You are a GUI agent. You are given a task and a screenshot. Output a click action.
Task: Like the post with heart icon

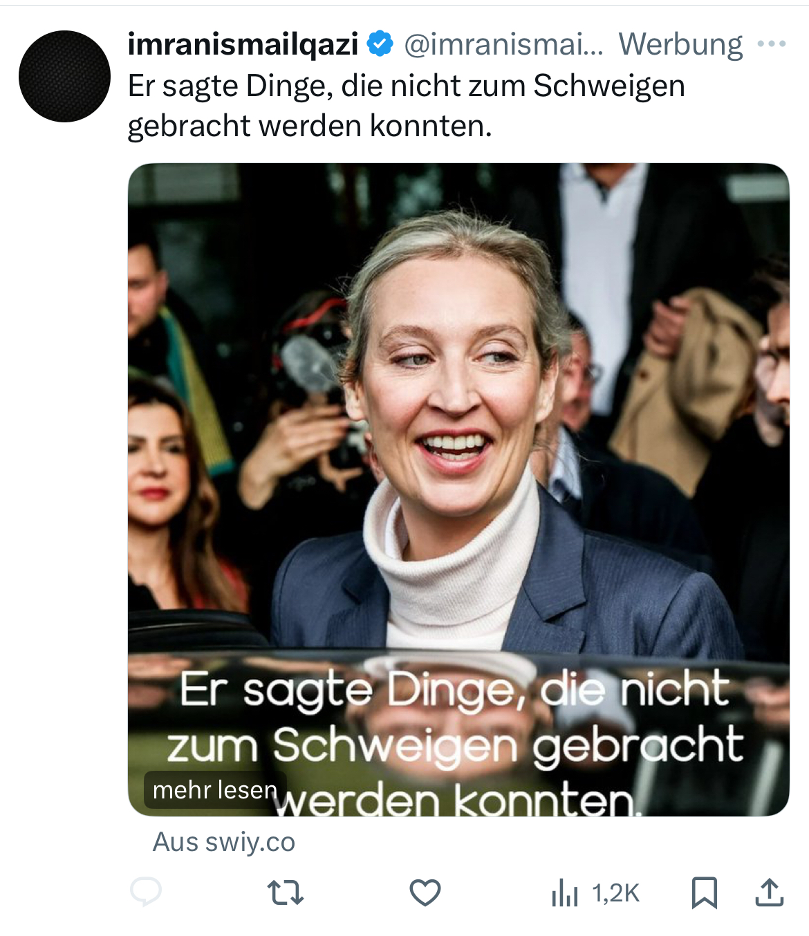425,892
